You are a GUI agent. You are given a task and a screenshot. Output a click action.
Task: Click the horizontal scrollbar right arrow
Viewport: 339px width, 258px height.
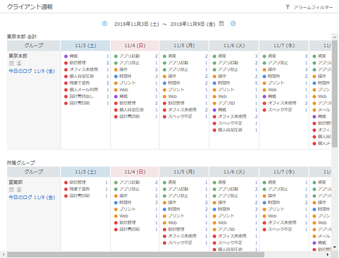pos(328,255)
